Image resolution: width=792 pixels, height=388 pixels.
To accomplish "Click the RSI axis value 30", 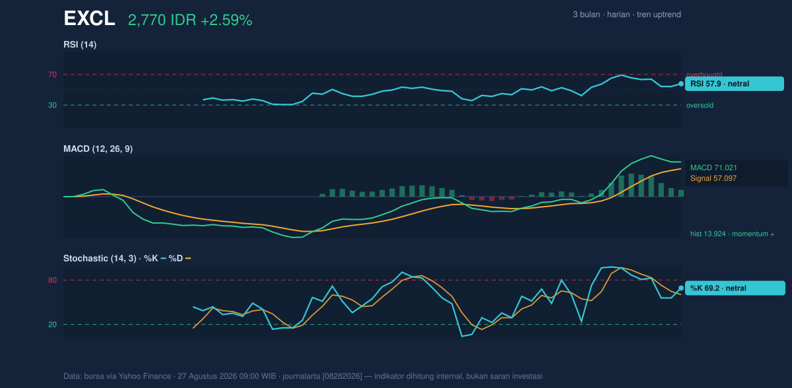I will 52,105.
